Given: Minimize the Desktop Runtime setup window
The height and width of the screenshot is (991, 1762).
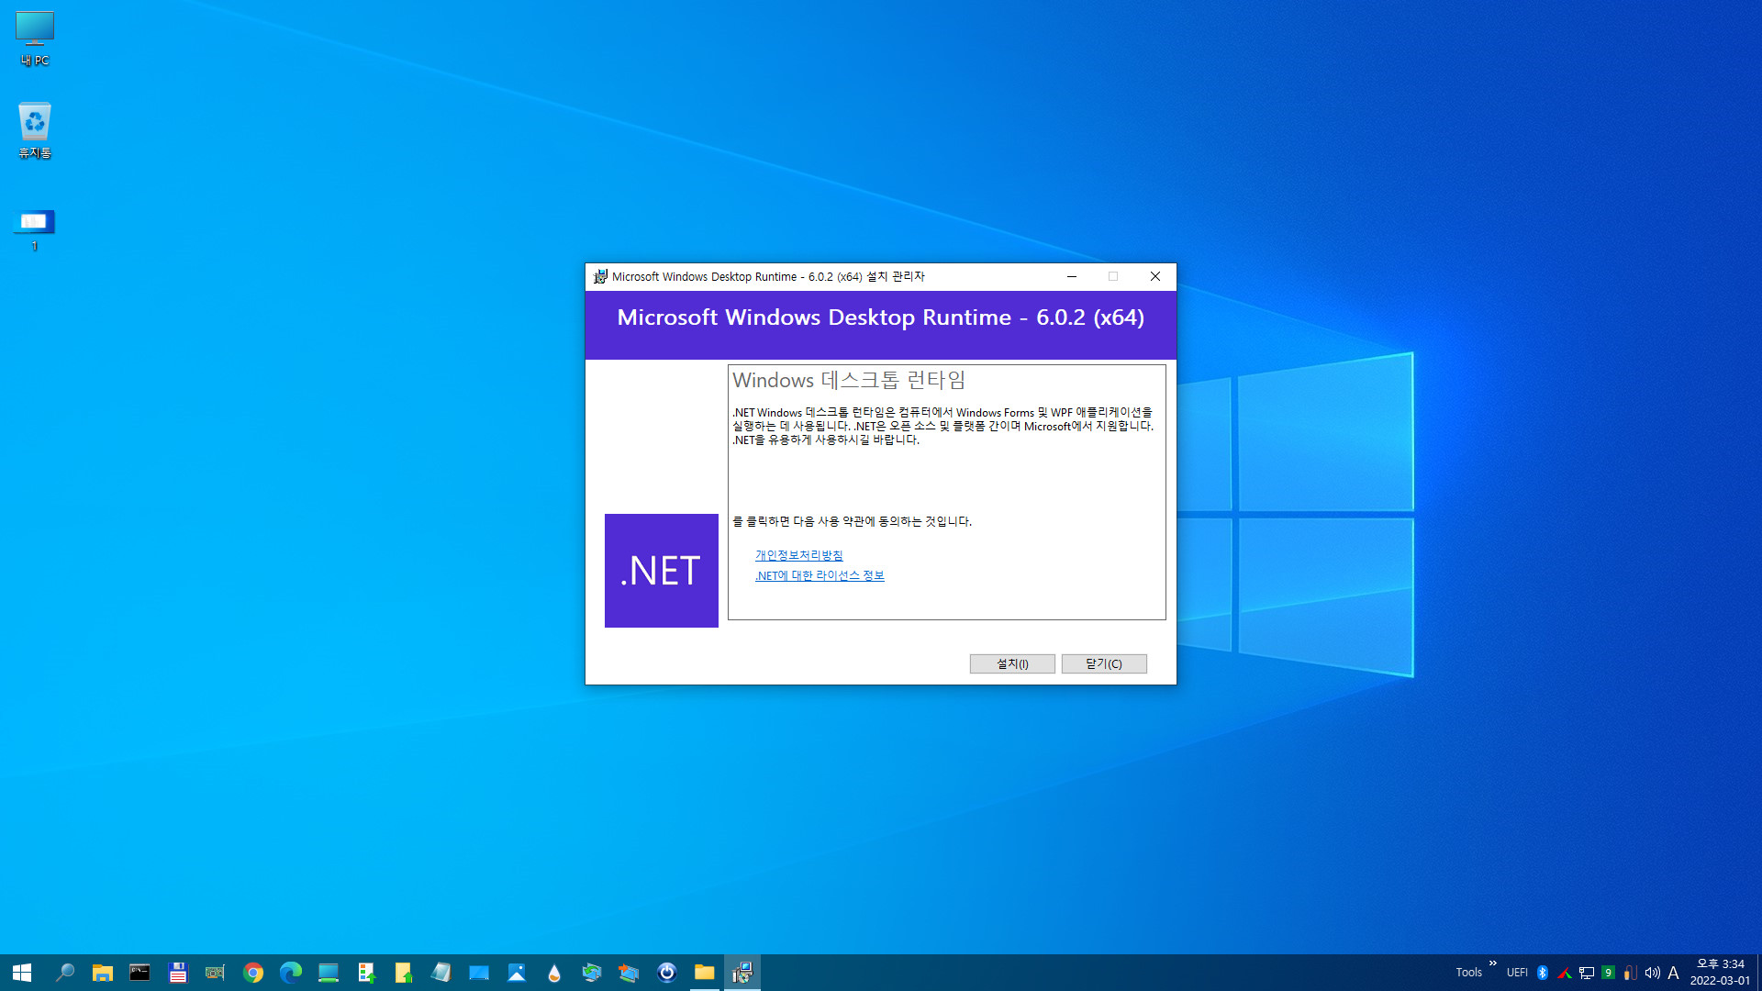Looking at the screenshot, I should point(1071,276).
